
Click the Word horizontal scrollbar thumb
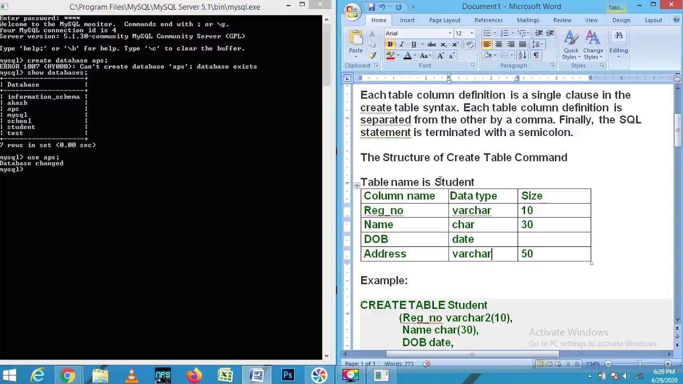pos(472,354)
